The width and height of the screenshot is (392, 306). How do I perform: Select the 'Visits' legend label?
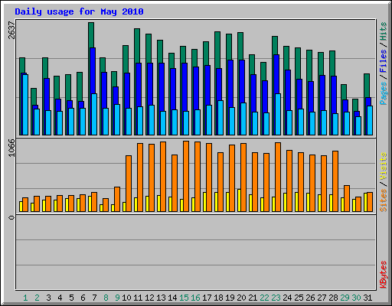(x=384, y=167)
